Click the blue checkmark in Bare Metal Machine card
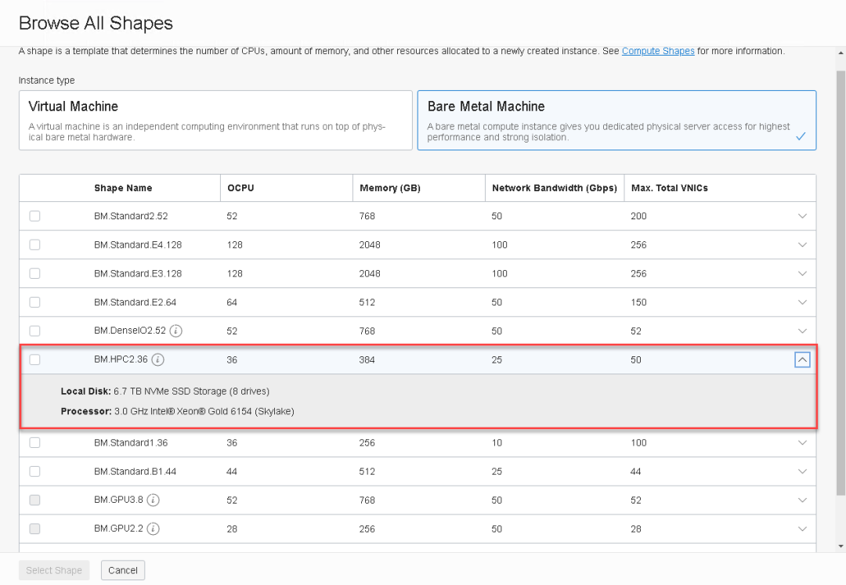Image resolution: width=846 pixels, height=585 pixels. [x=801, y=136]
